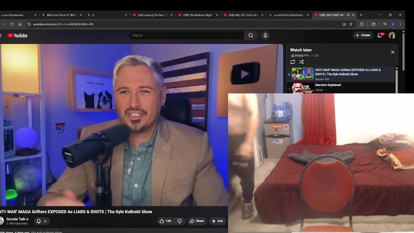Click the Watch later panel title
This screenshot has width=414, height=233.
tap(301, 50)
